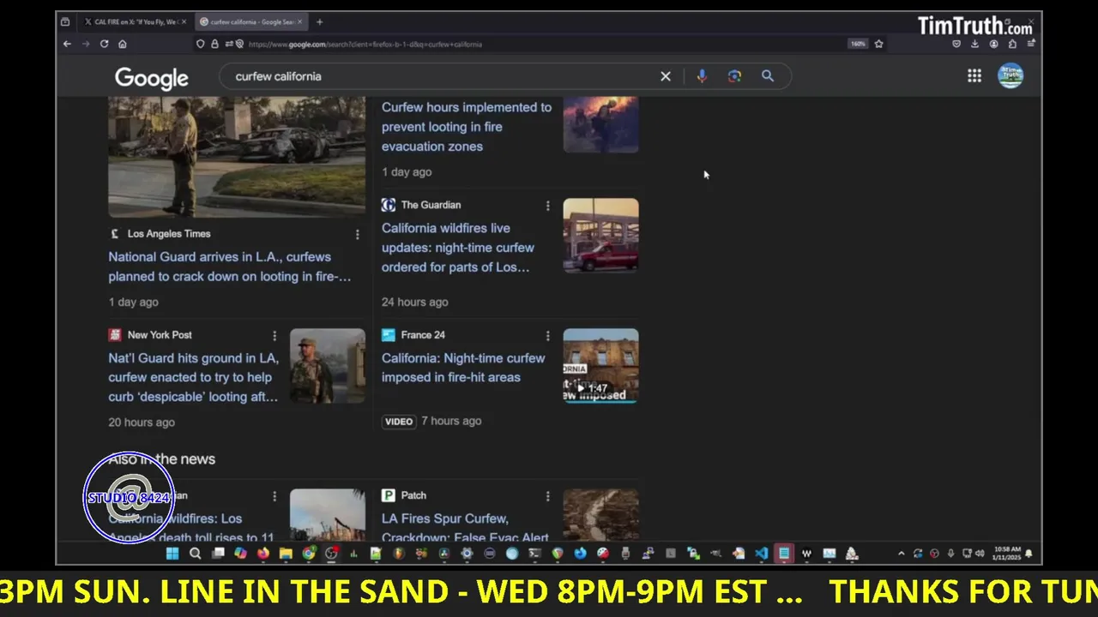The width and height of the screenshot is (1098, 617).
Task: Click the Patch aerial fire thumbnail
Action: tap(600, 516)
